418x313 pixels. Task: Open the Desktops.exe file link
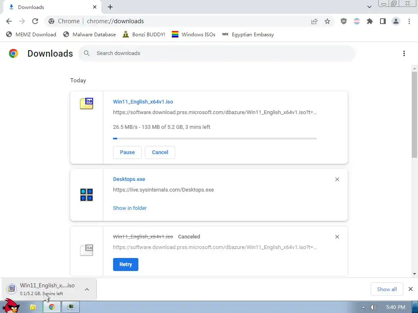coord(129,179)
